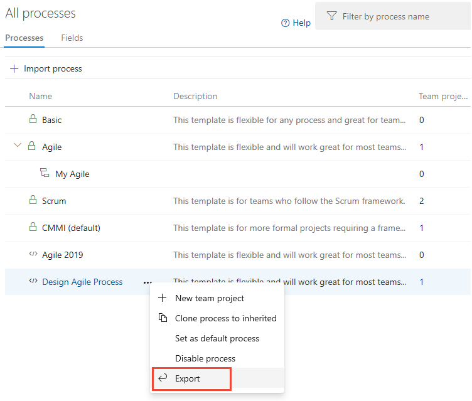This screenshot has height=401, width=472.
Task: Click the Filter by process name field
Action: click(393, 16)
